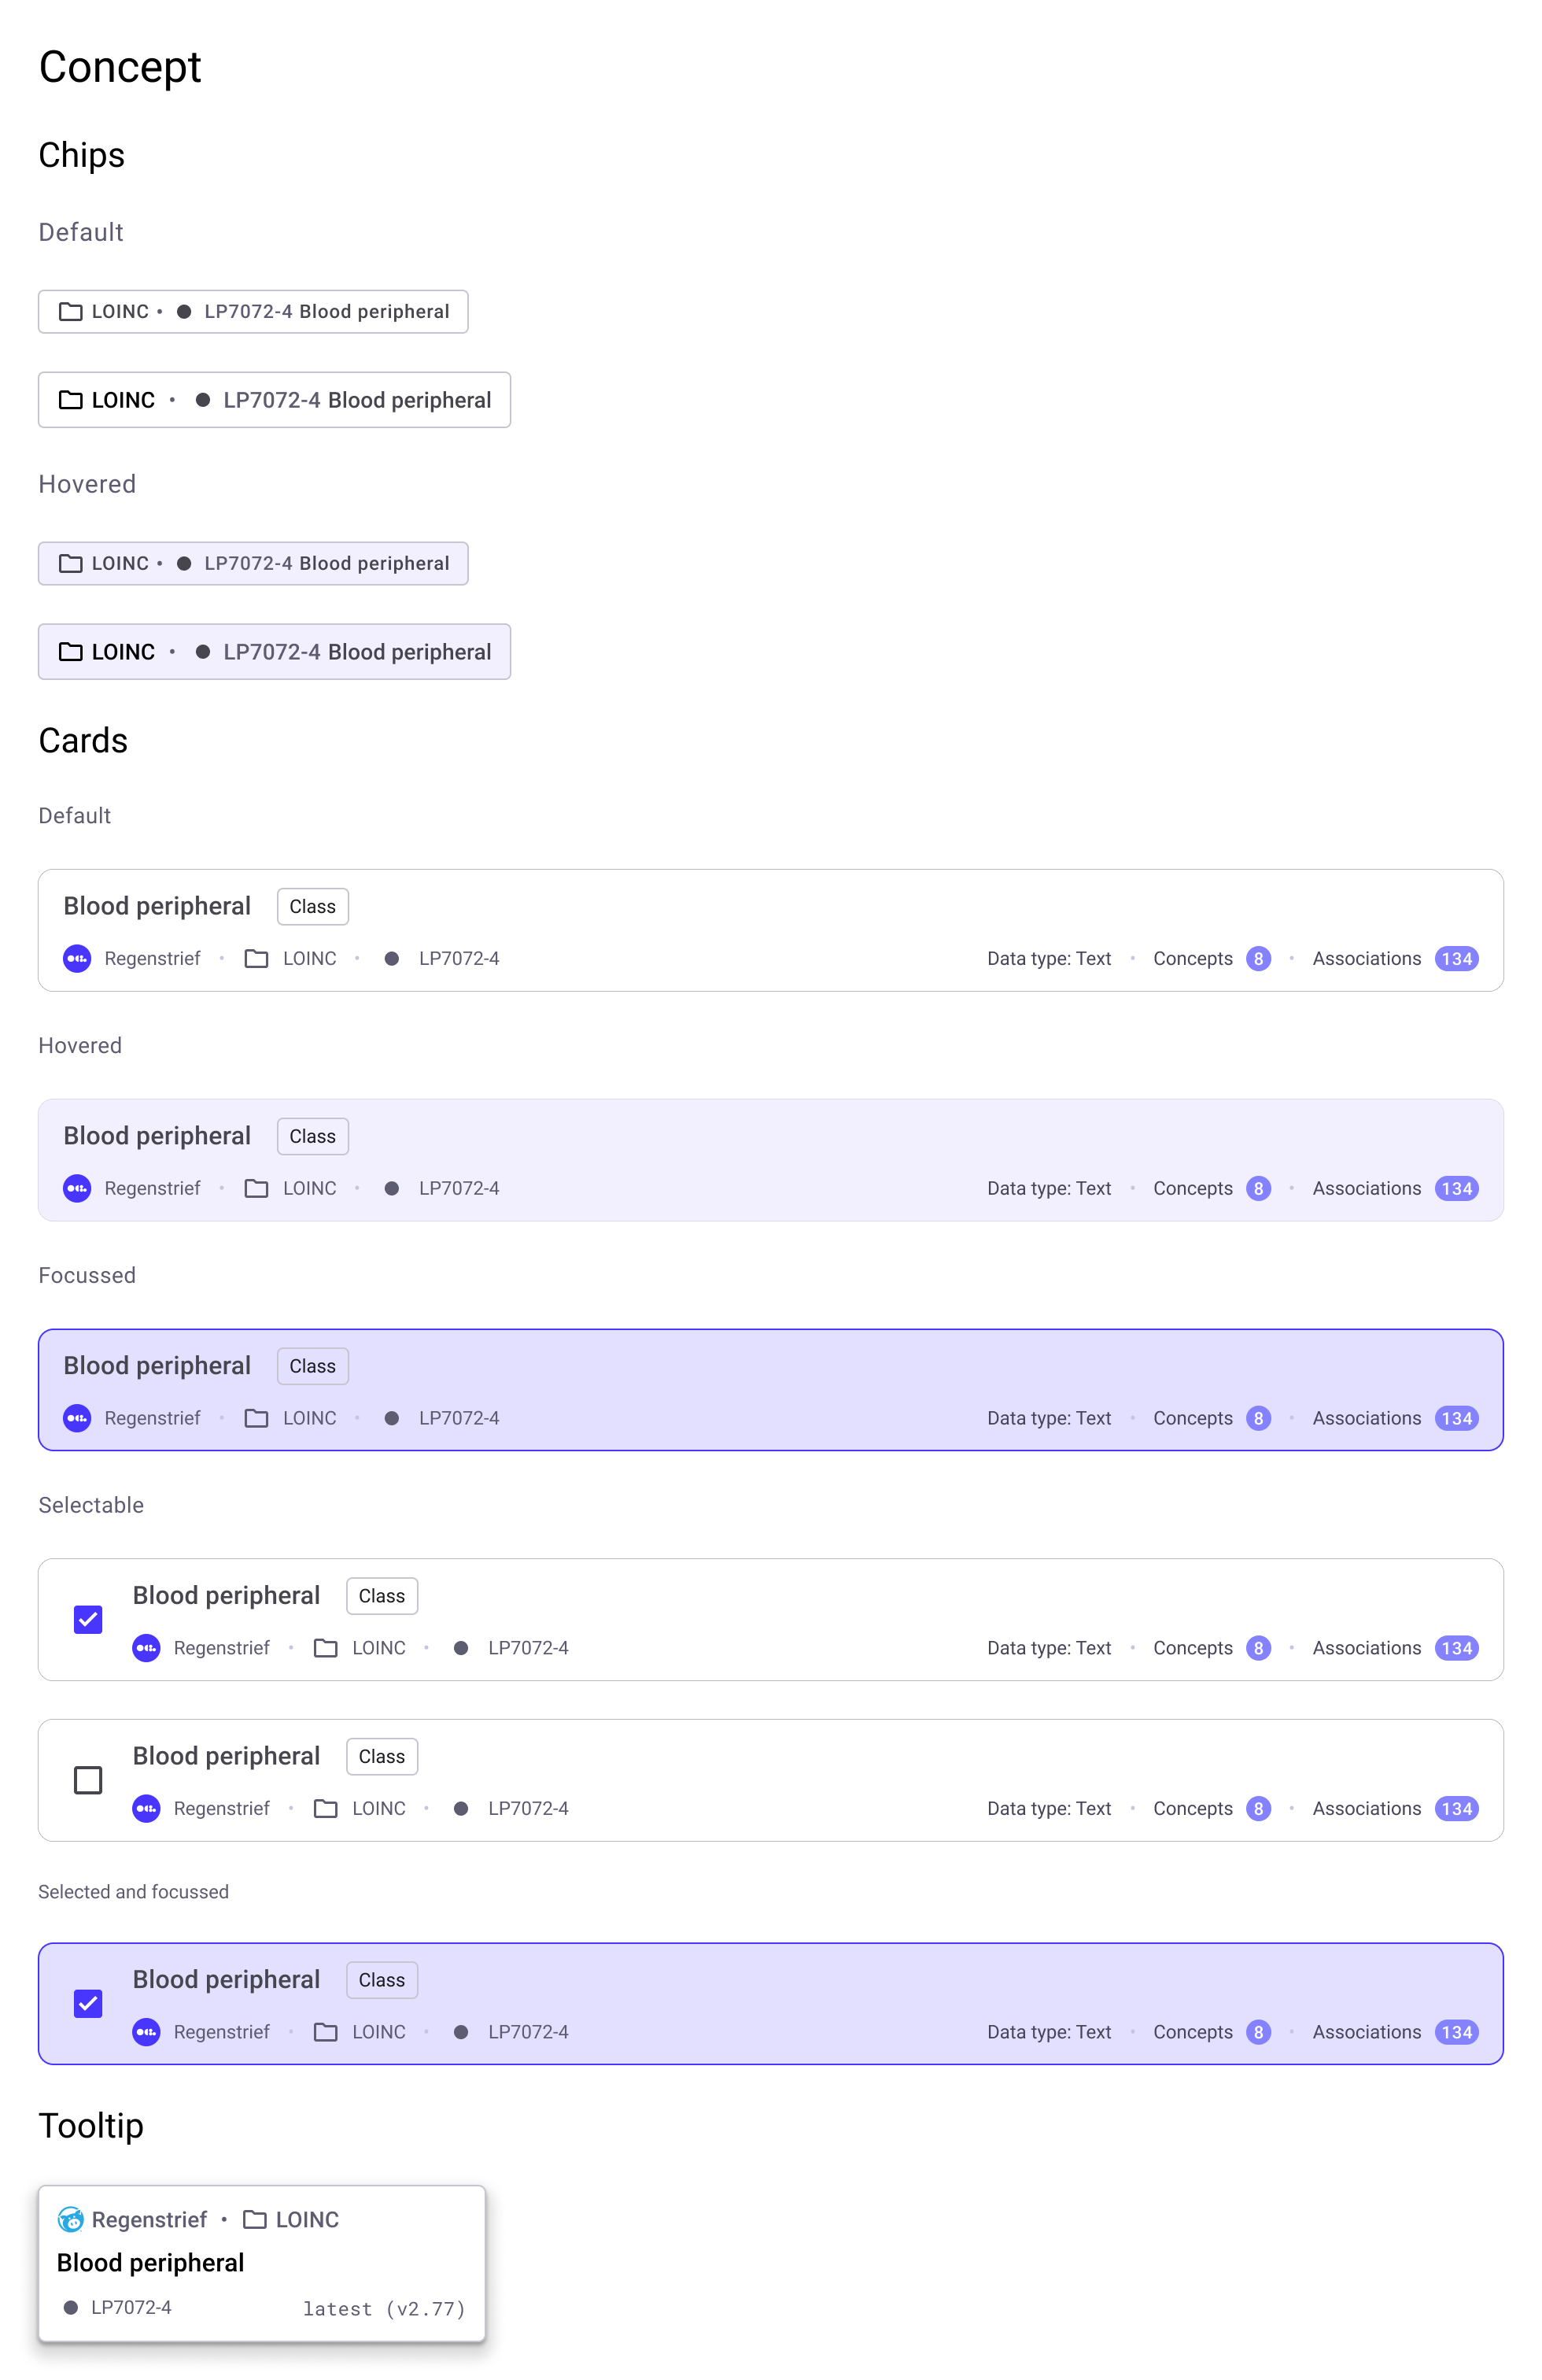This screenshot has height=2380, width=1542.
Task: Click Class tag in hovered card
Action: pos(312,1136)
